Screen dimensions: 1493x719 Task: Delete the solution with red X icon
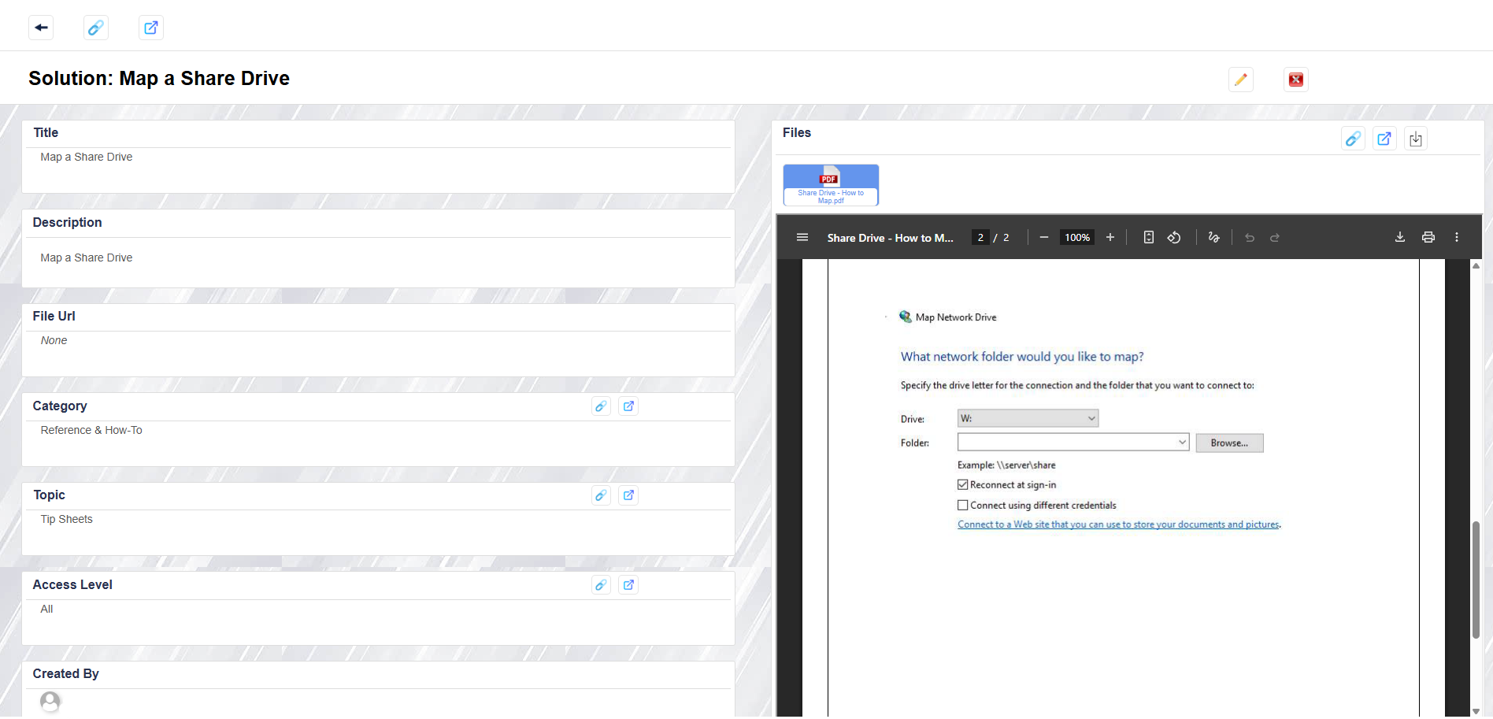click(1295, 80)
